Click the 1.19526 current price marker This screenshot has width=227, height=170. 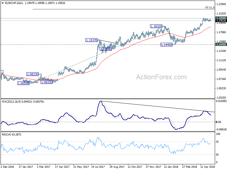(x=221, y=21)
